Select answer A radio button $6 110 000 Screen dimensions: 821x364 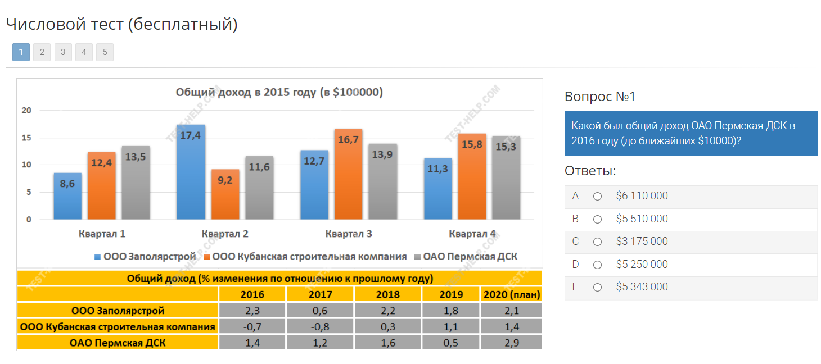(x=597, y=196)
